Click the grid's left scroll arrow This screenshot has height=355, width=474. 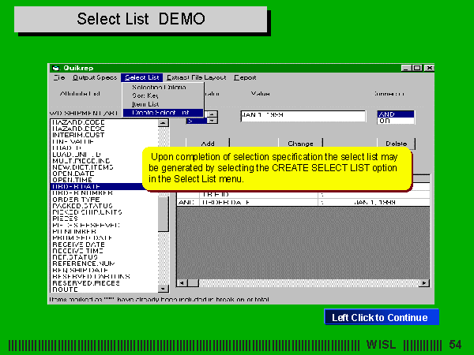(x=181, y=282)
